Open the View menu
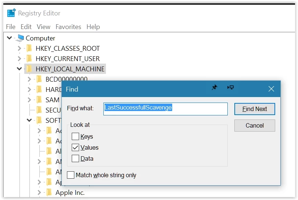Image resolution: width=298 pixels, height=200 pixels. click(43, 27)
